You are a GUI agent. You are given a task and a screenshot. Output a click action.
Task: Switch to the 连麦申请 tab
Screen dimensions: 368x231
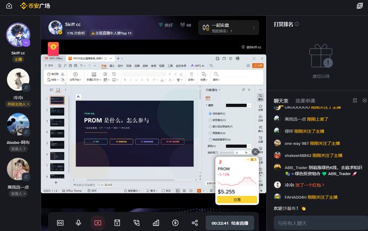pyautogui.click(x=305, y=101)
